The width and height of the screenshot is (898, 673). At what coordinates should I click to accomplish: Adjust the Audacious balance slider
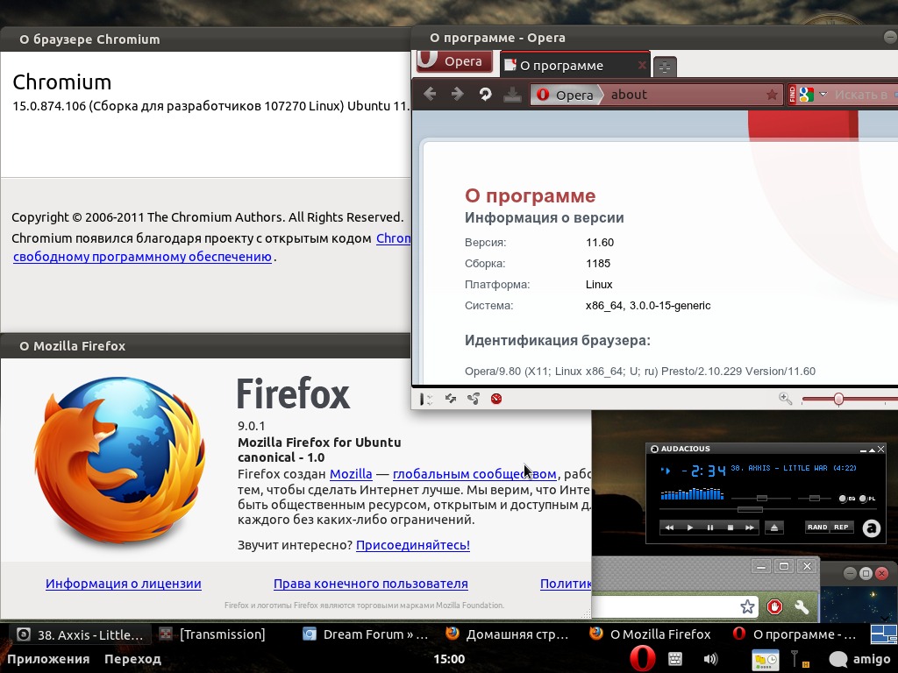[815, 499]
